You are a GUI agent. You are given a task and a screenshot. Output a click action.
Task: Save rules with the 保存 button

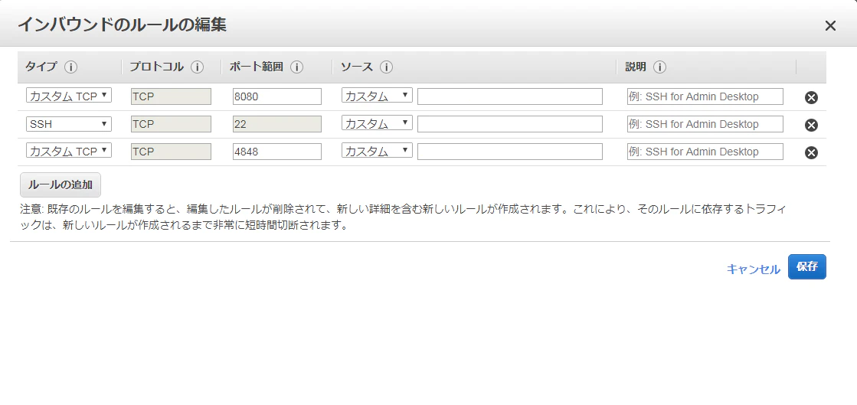point(806,266)
